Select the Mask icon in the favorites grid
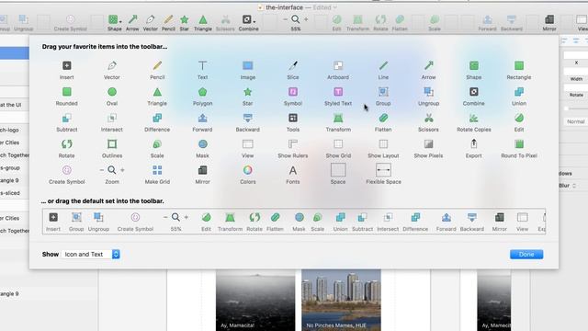This screenshot has height=331, width=588. point(202,144)
